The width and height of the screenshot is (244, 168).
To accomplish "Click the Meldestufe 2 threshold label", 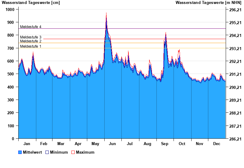I will coord(30,41).
